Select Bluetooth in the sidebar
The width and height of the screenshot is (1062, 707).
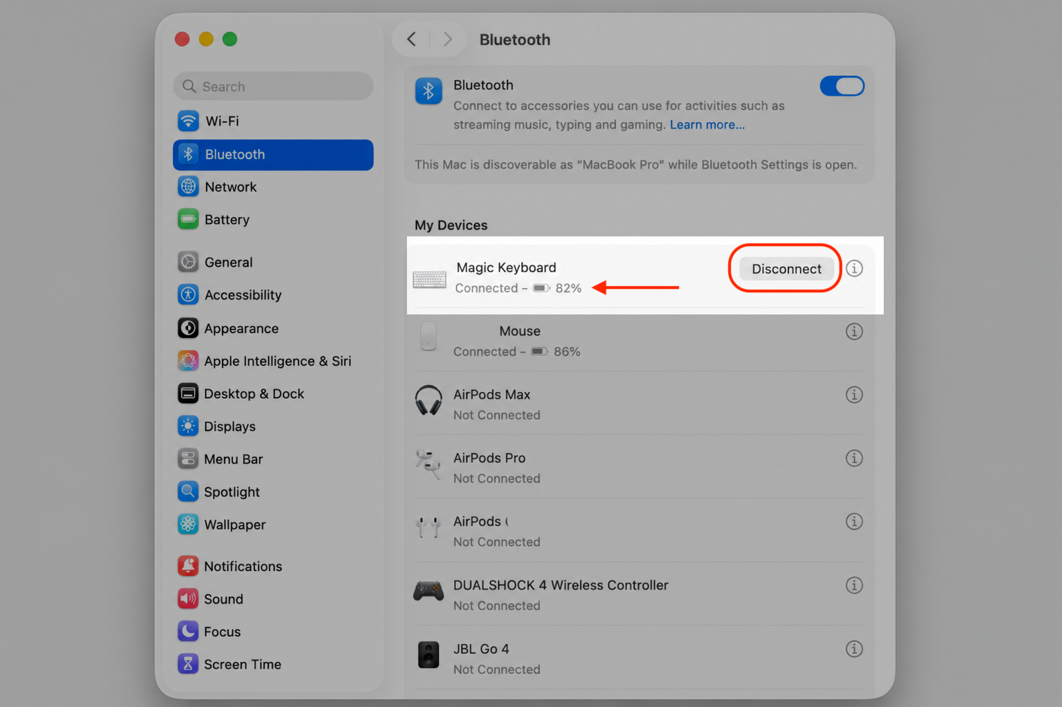point(273,155)
